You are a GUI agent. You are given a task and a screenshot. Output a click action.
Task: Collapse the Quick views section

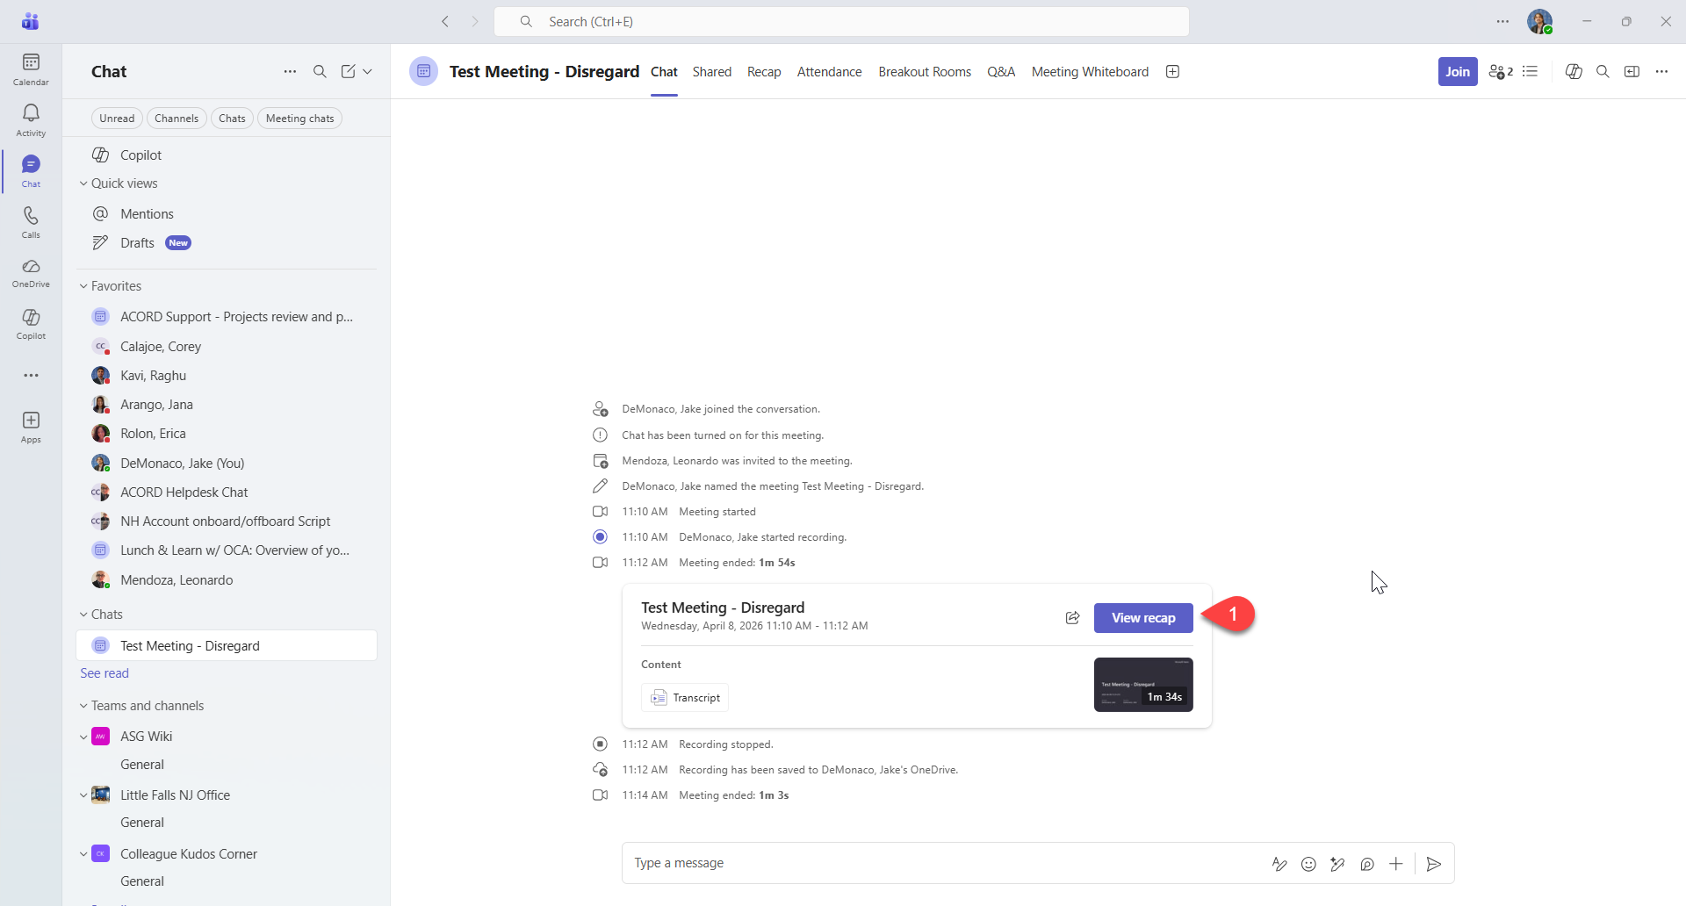[x=84, y=183]
